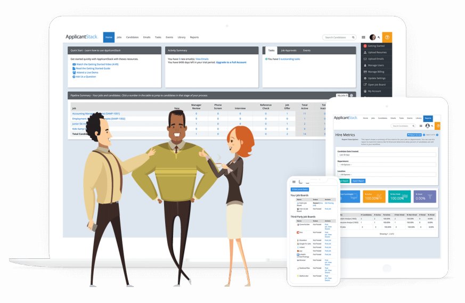Open the apps grid icon in laptop header

[x=363, y=37]
